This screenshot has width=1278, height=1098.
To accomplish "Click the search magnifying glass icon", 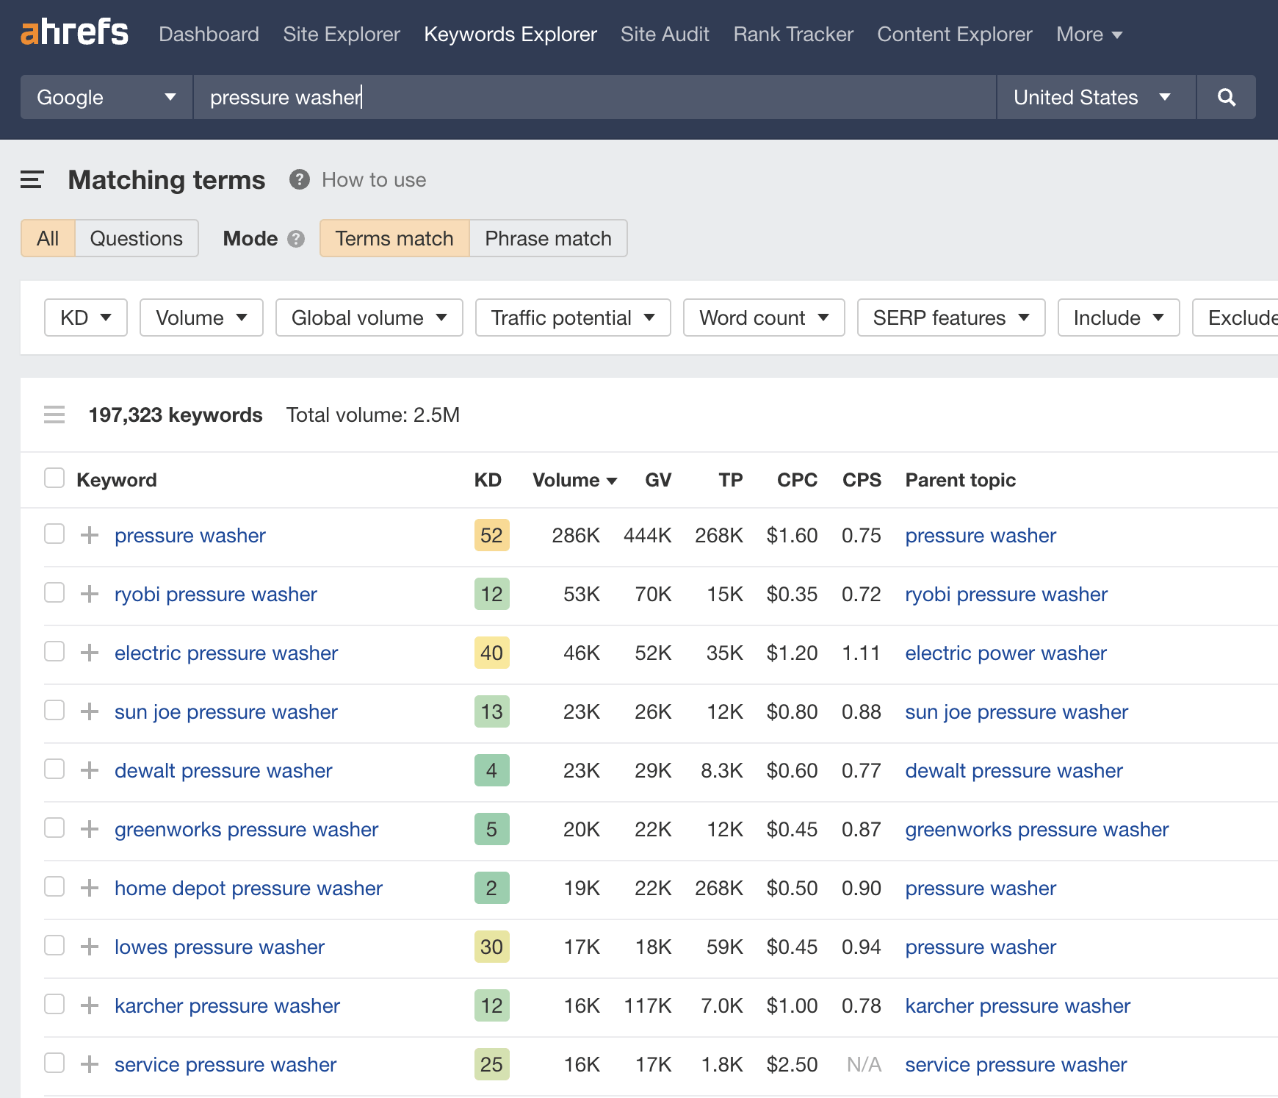I will (1225, 97).
